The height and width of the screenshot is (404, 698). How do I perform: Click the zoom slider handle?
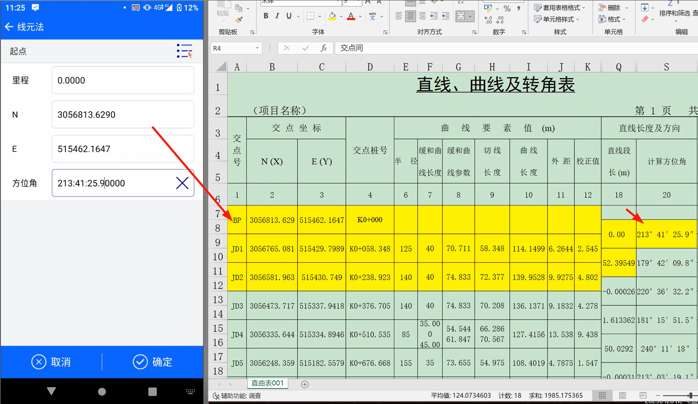[x=691, y=396]
